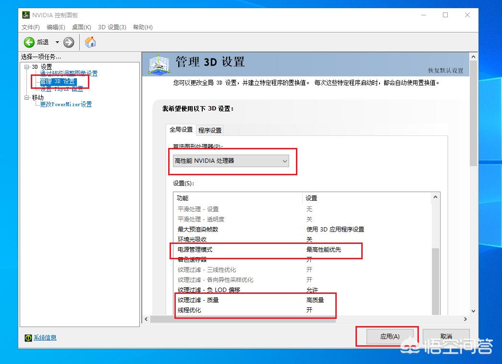The width and height of the screenshot is (502, 364).
Task: Click horizontal scrollbar right arrow
Action: coord(465,319)
